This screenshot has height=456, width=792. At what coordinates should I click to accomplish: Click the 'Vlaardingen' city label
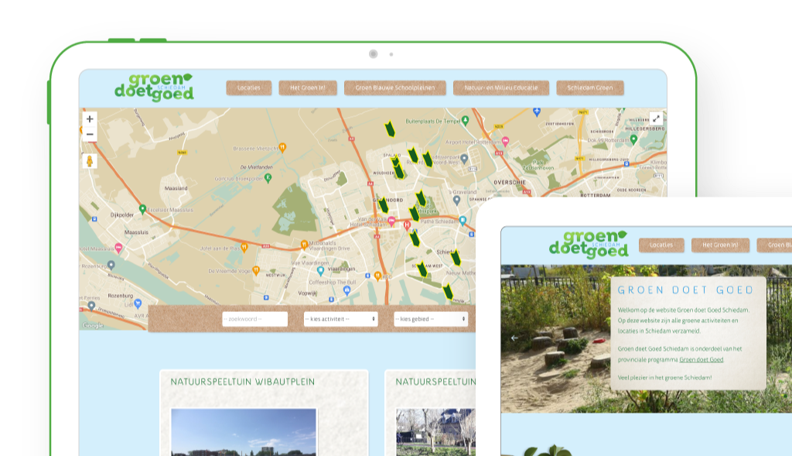[x=341, y=269]
